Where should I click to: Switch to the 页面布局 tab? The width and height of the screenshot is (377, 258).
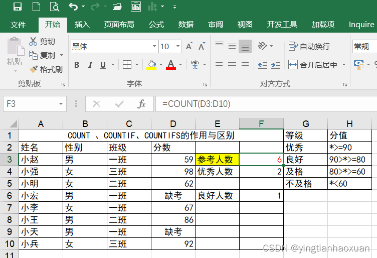[x=119, y=24]
